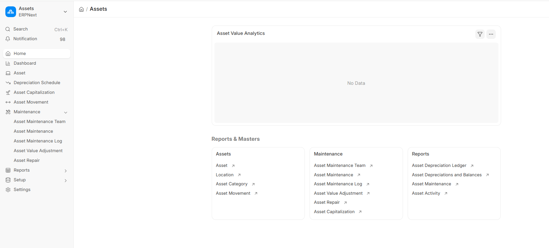Open Asset Repair in sidebar
Image resolution: width=549 pixels, height=248 pixels.
(27, 161)
